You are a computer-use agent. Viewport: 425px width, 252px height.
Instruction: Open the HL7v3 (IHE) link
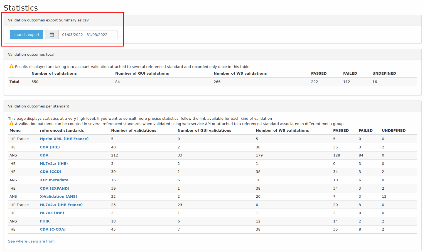(x=52, y=213)
